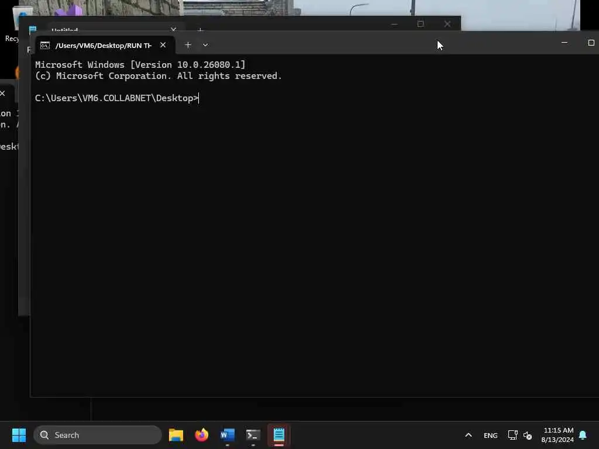Launch Firefox from the taskbar
The height and width of the screenshot is (449, 599).
[x=202, y=435]
